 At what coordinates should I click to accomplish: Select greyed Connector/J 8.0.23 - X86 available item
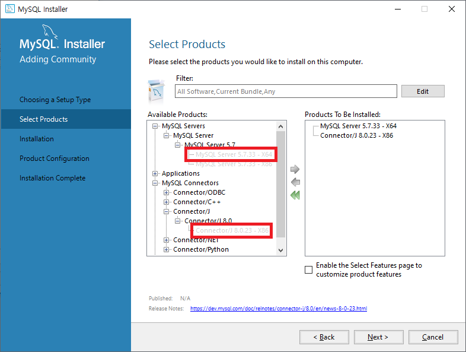[x=232, y=230]
